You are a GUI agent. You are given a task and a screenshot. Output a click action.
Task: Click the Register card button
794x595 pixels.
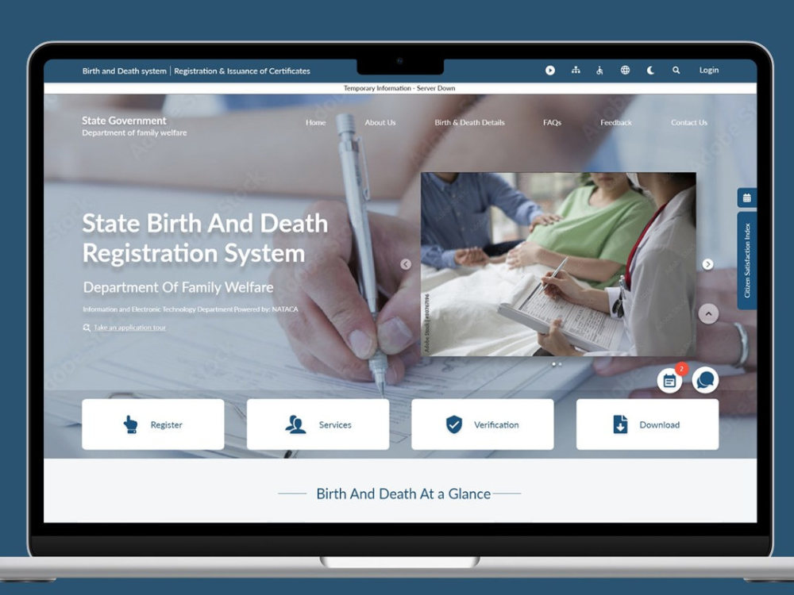click(153, 424)
